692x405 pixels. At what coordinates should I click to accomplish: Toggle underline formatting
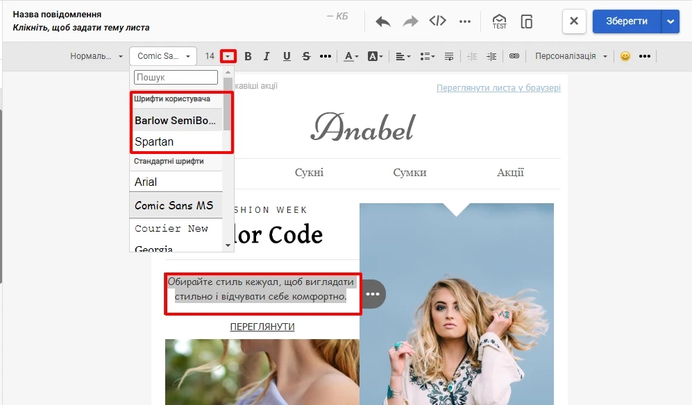pos(287,56)
